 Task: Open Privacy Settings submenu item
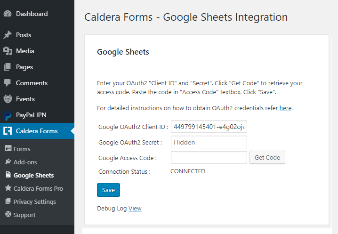(35, 202)
